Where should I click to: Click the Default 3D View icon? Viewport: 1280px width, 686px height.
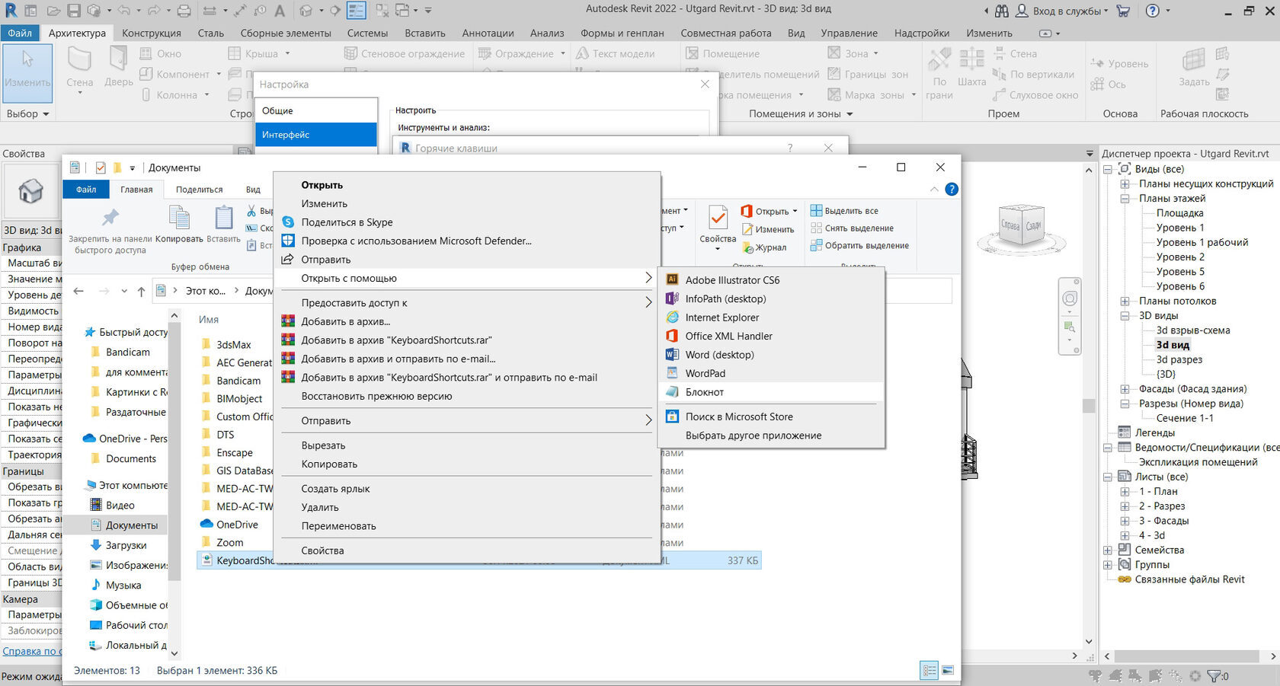pyautogui.click(x=306, y=11)
